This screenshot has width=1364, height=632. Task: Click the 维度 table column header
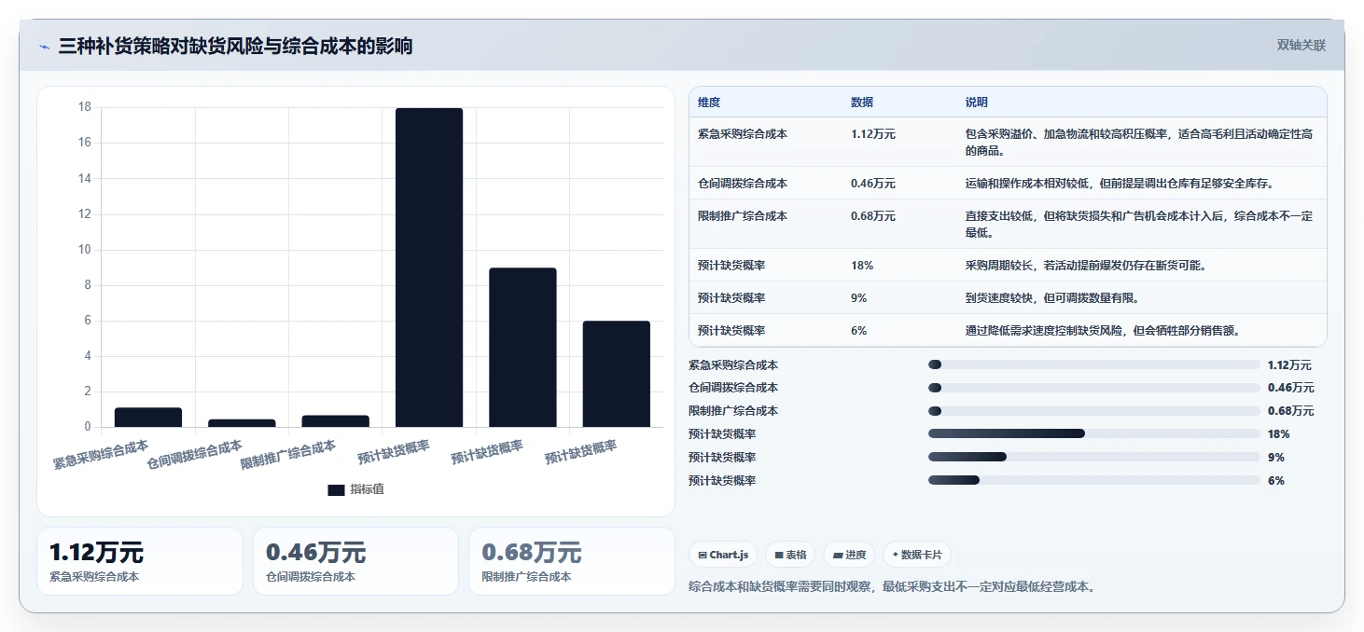coord(709,103)
